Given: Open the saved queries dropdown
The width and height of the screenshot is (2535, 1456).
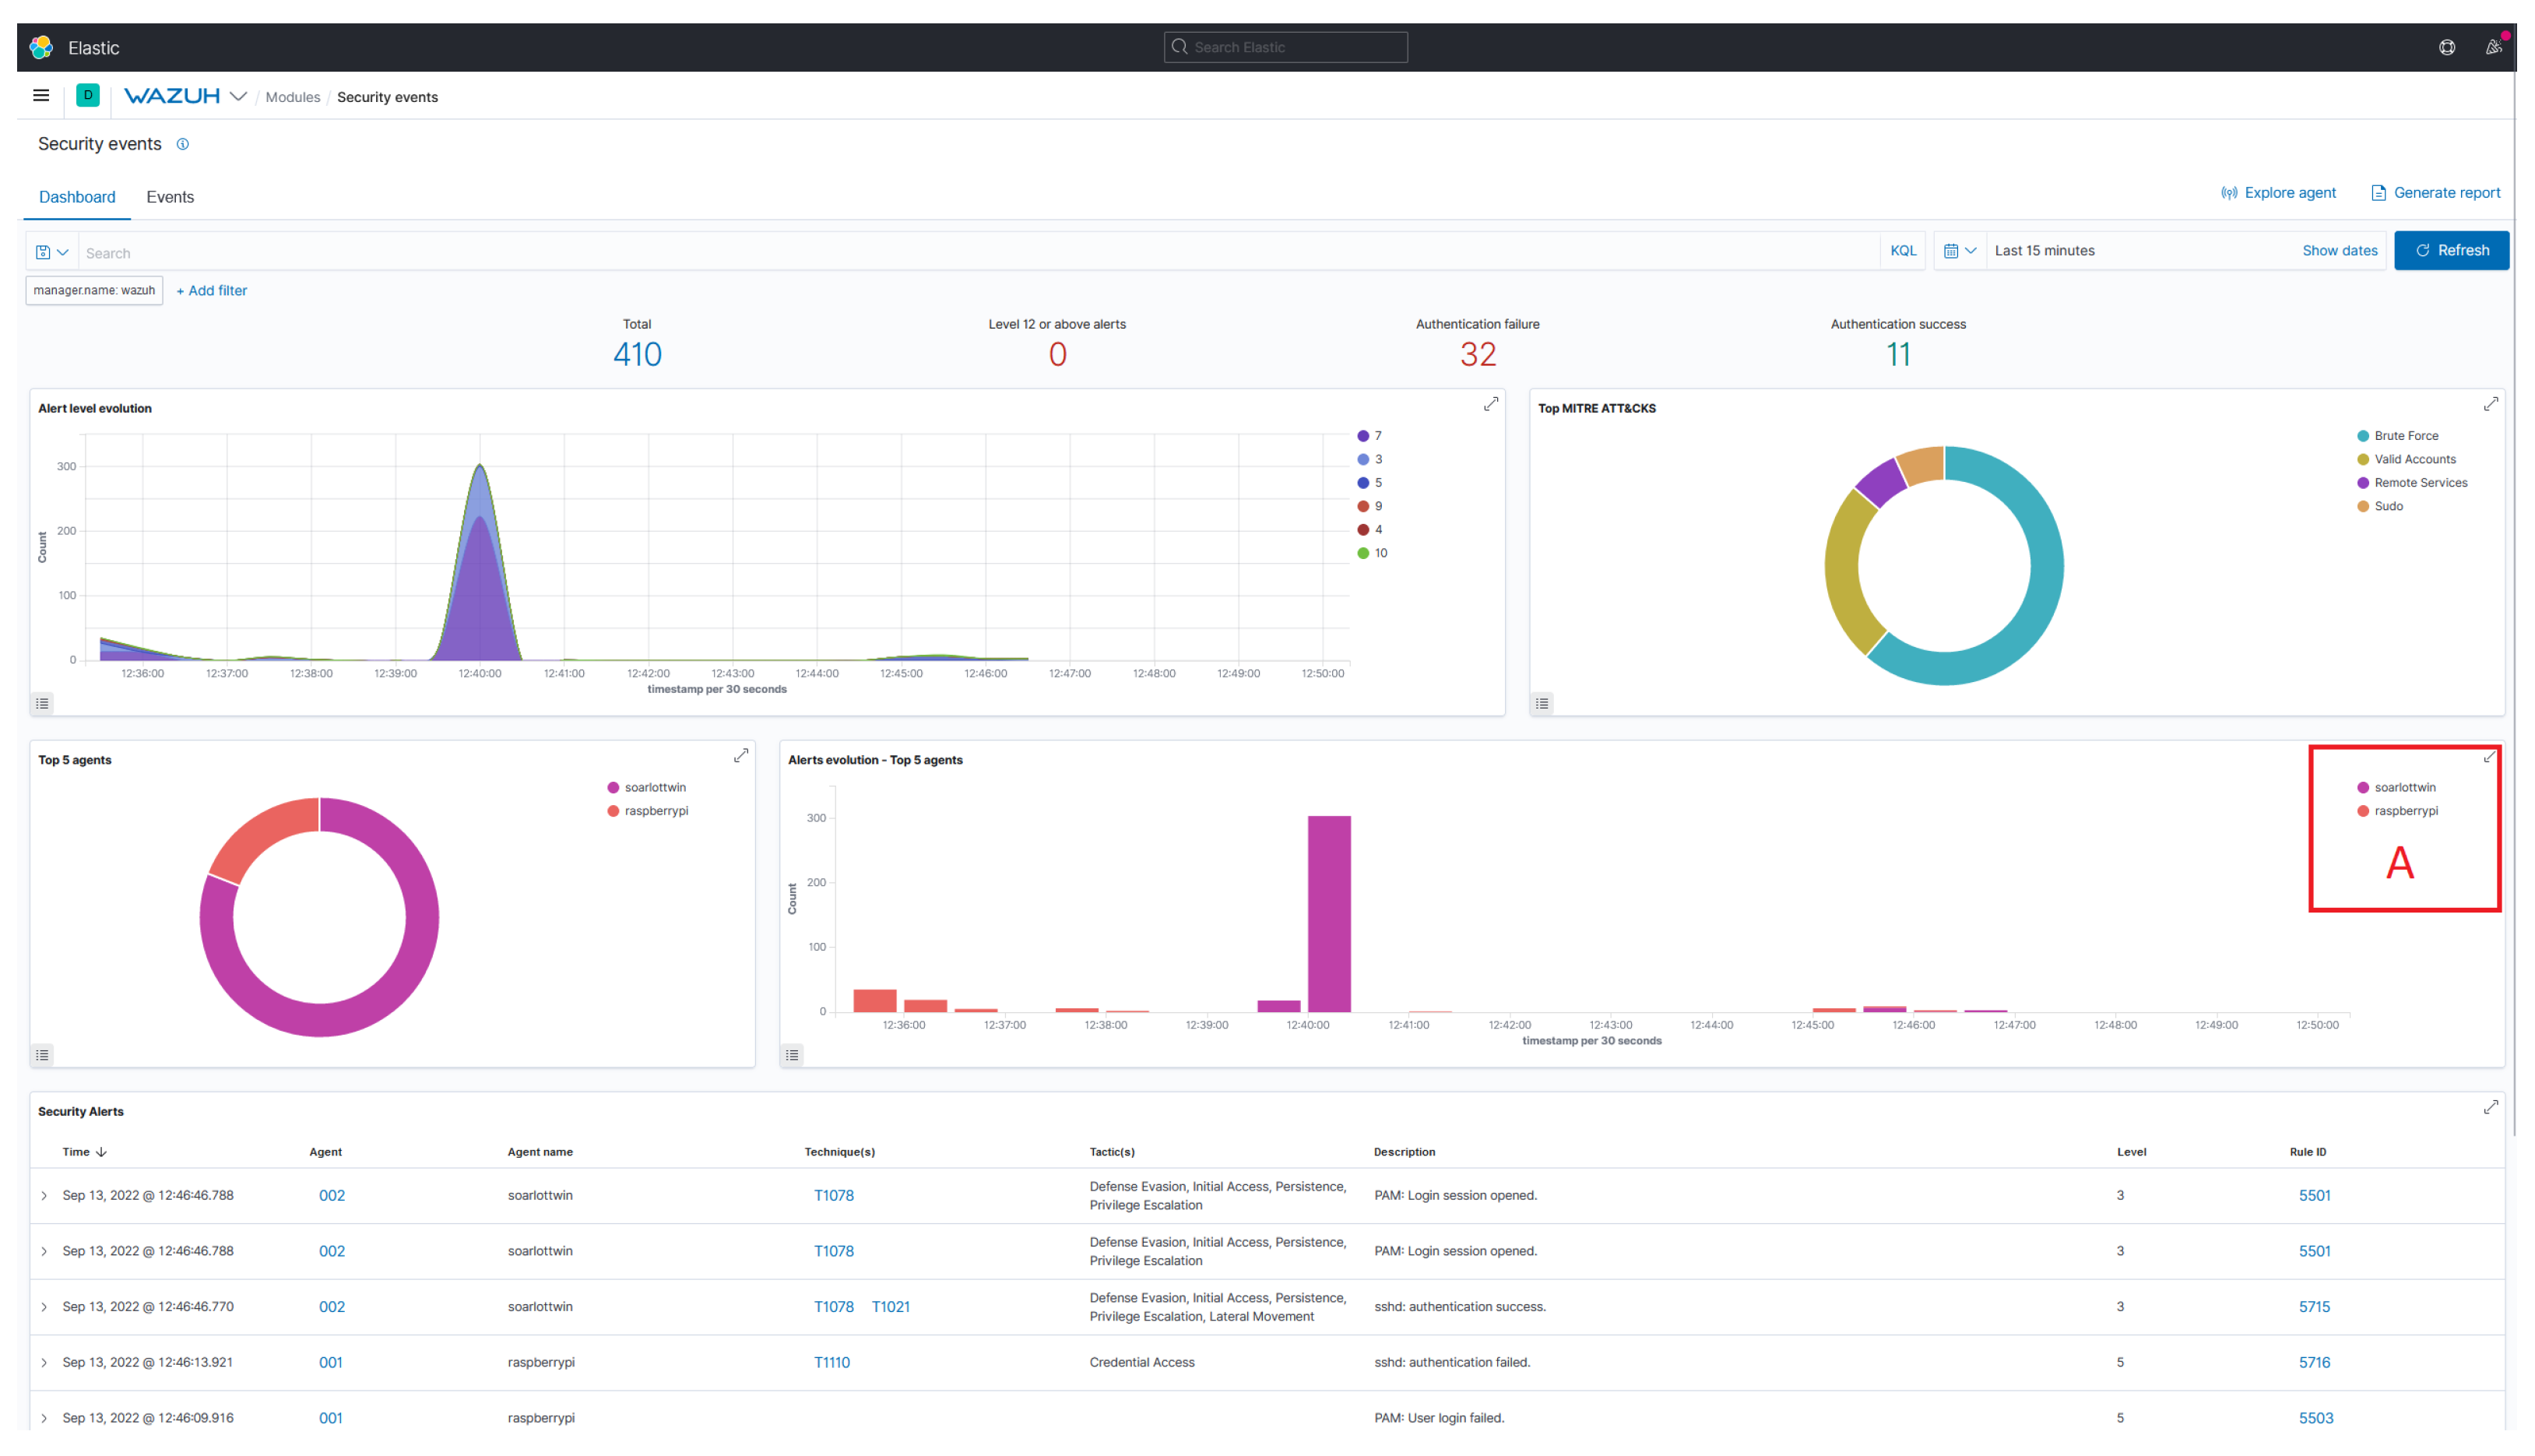Looking at the screenshot, I should point(52,252).
